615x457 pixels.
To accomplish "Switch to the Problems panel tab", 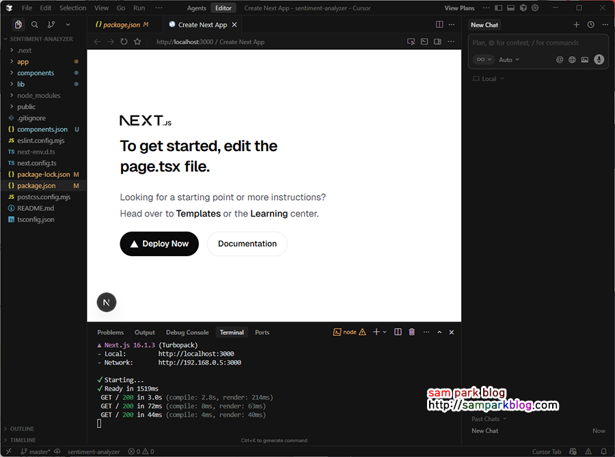I will (x=110, y=333).
